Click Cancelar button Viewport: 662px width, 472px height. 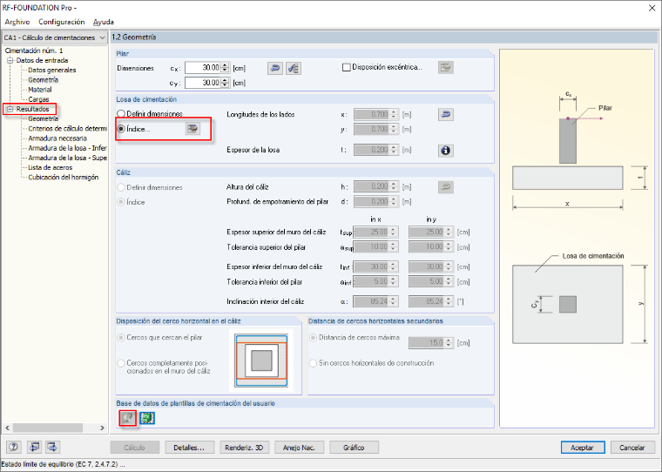click(x=632, y=448)
